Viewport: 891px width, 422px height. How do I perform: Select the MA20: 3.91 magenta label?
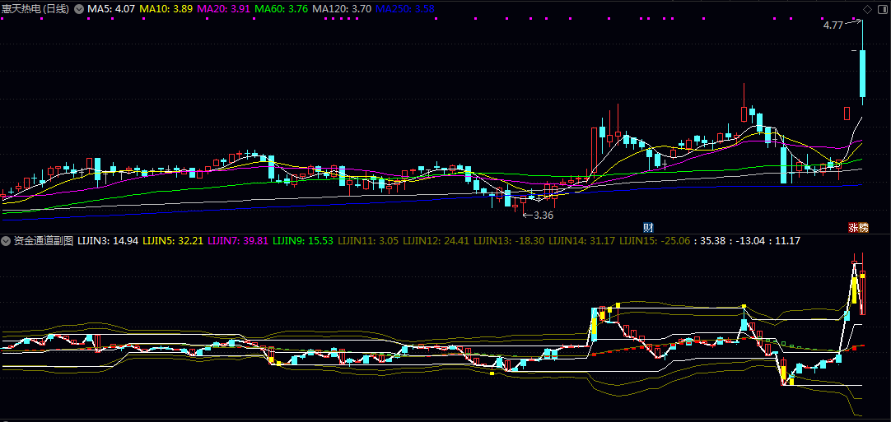pyautogui.click(x=224, y=9)
